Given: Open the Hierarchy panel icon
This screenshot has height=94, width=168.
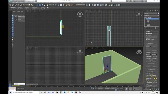Looking at the screenshot, I should coord(150,11).
